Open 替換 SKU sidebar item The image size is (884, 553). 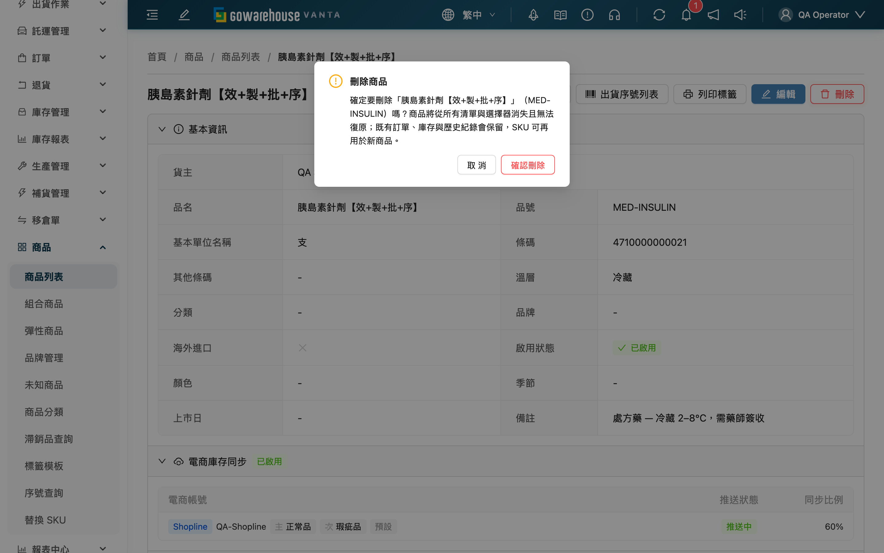tap(63, 520)
